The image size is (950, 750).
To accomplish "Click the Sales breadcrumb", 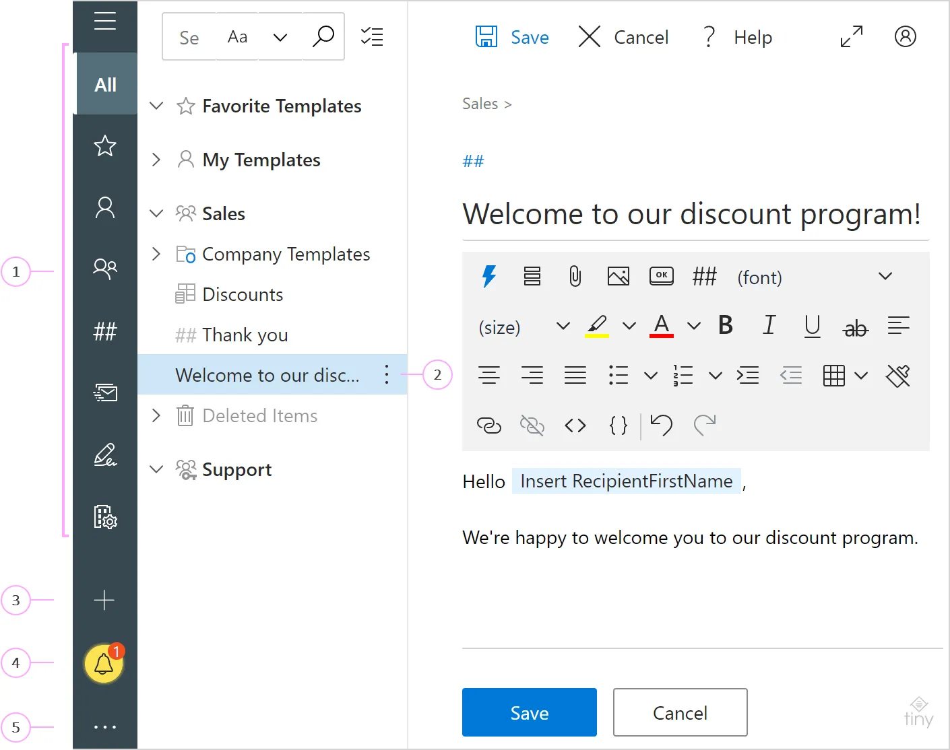I will point(480,104).
